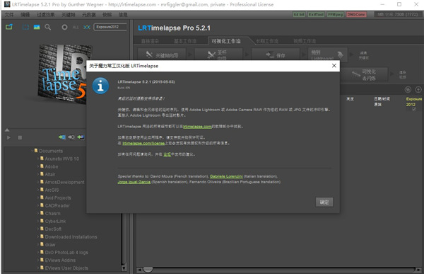Click the blue dashed selection rectangle icon
This screenshot has height=274, width=424.
[25, 27]
